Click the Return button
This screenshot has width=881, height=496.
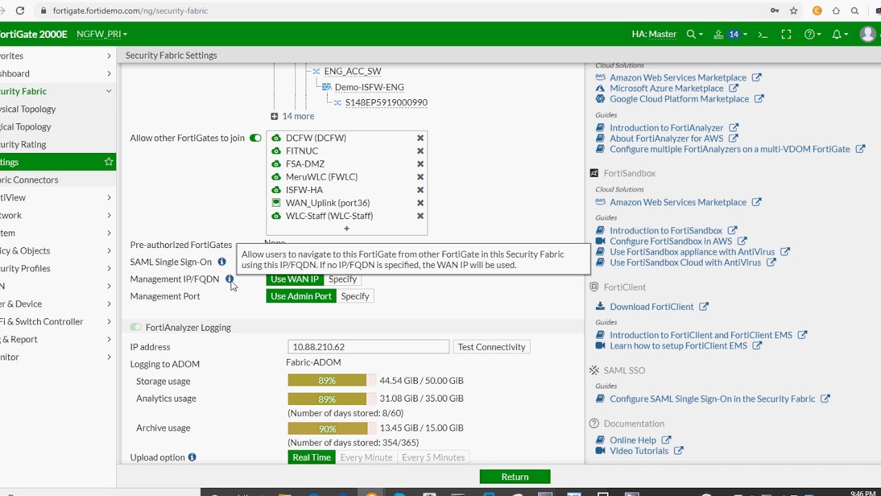(x=515, y=477)
